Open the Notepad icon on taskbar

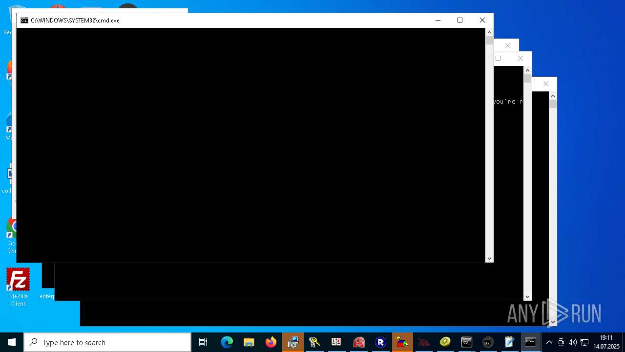click(x=509, y=342)
